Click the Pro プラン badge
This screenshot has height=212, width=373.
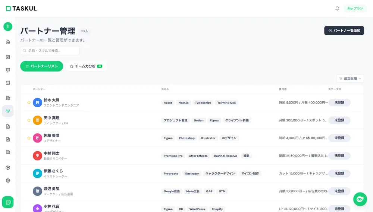click(x=355, y=9)
